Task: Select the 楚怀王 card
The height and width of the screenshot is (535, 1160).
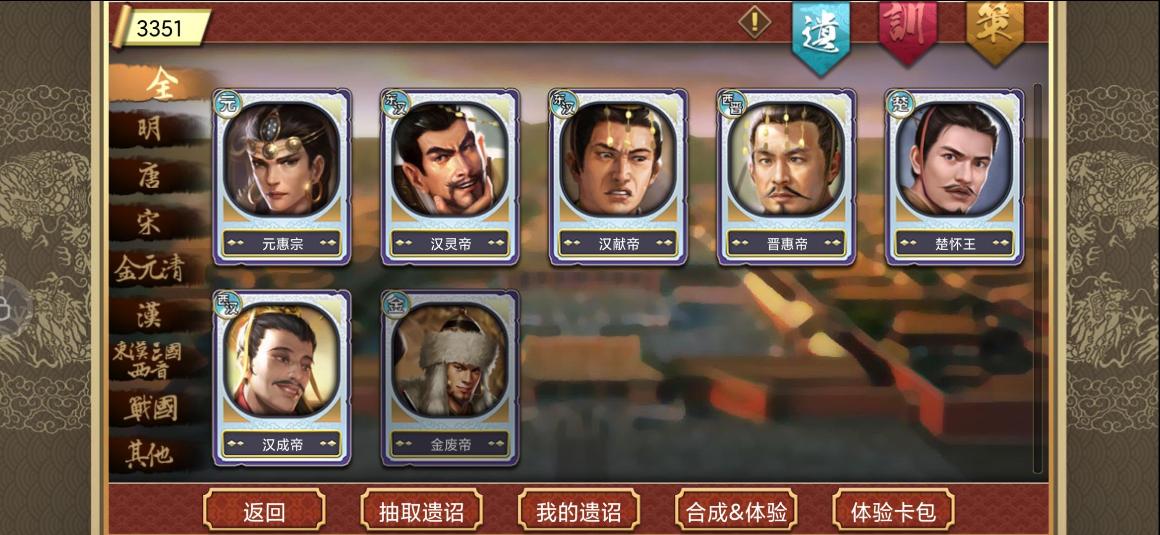Action: [955, 177]
